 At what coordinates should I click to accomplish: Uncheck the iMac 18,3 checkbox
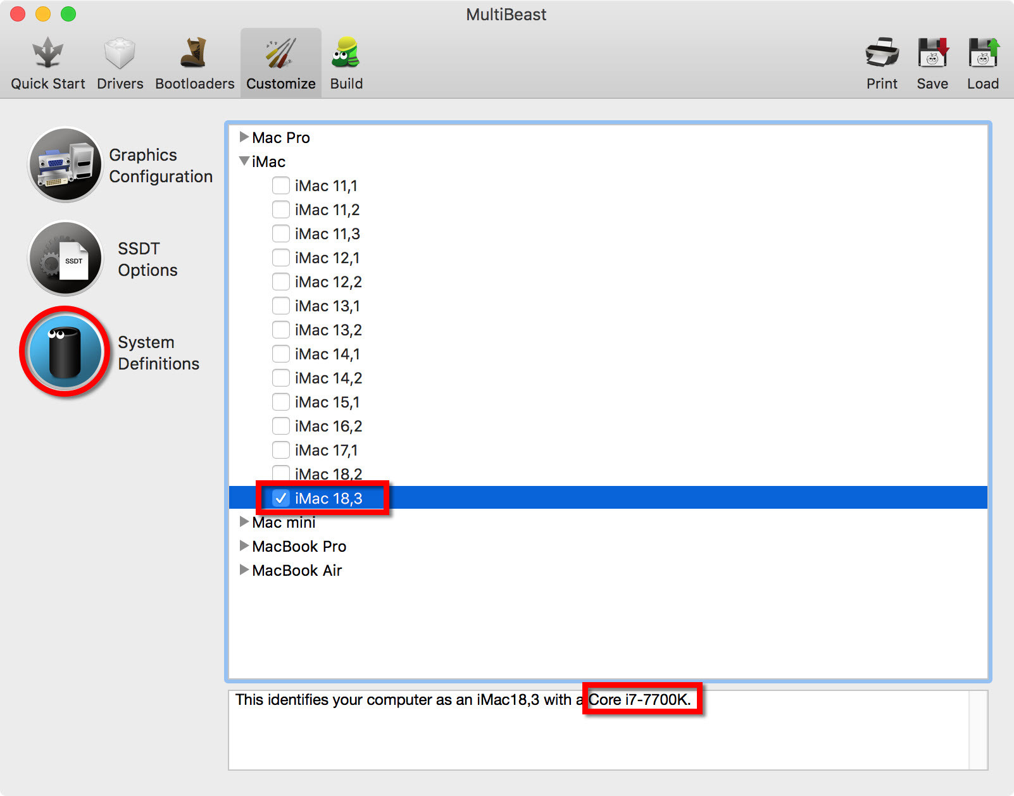point(281,498)
